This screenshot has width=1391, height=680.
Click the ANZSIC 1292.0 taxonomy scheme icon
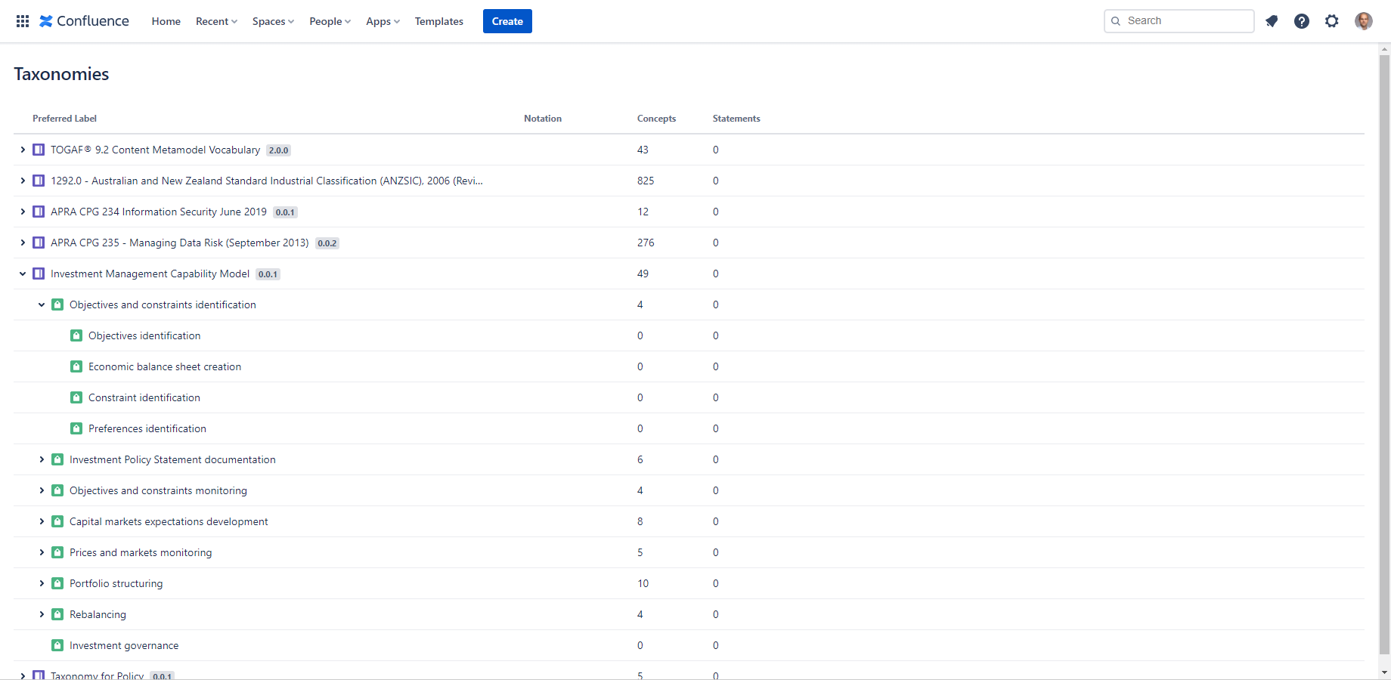click(x=39, y=181)
